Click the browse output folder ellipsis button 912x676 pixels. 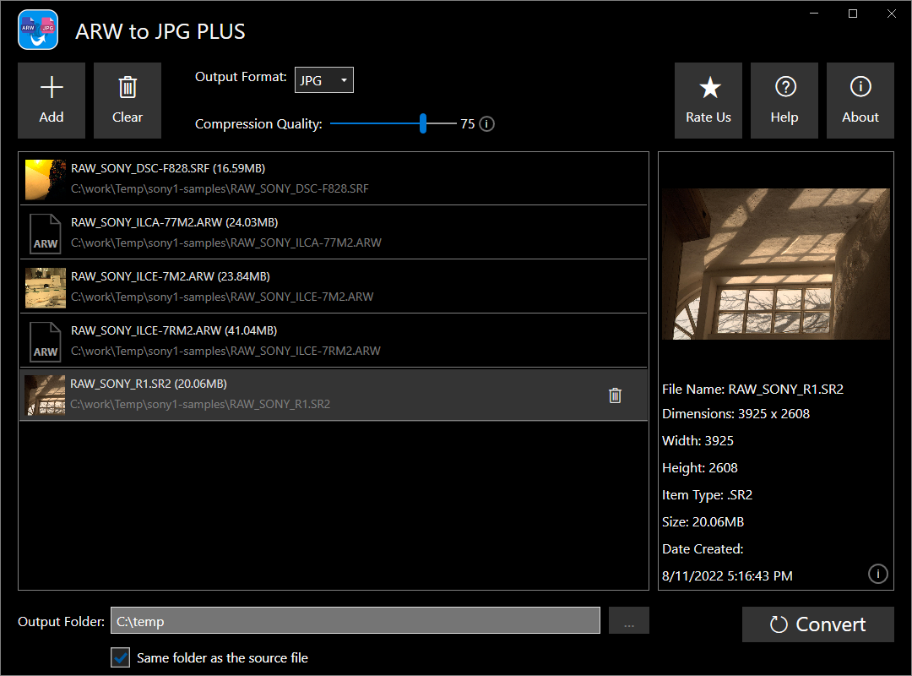pyautogui.click(x=628, y=621)
